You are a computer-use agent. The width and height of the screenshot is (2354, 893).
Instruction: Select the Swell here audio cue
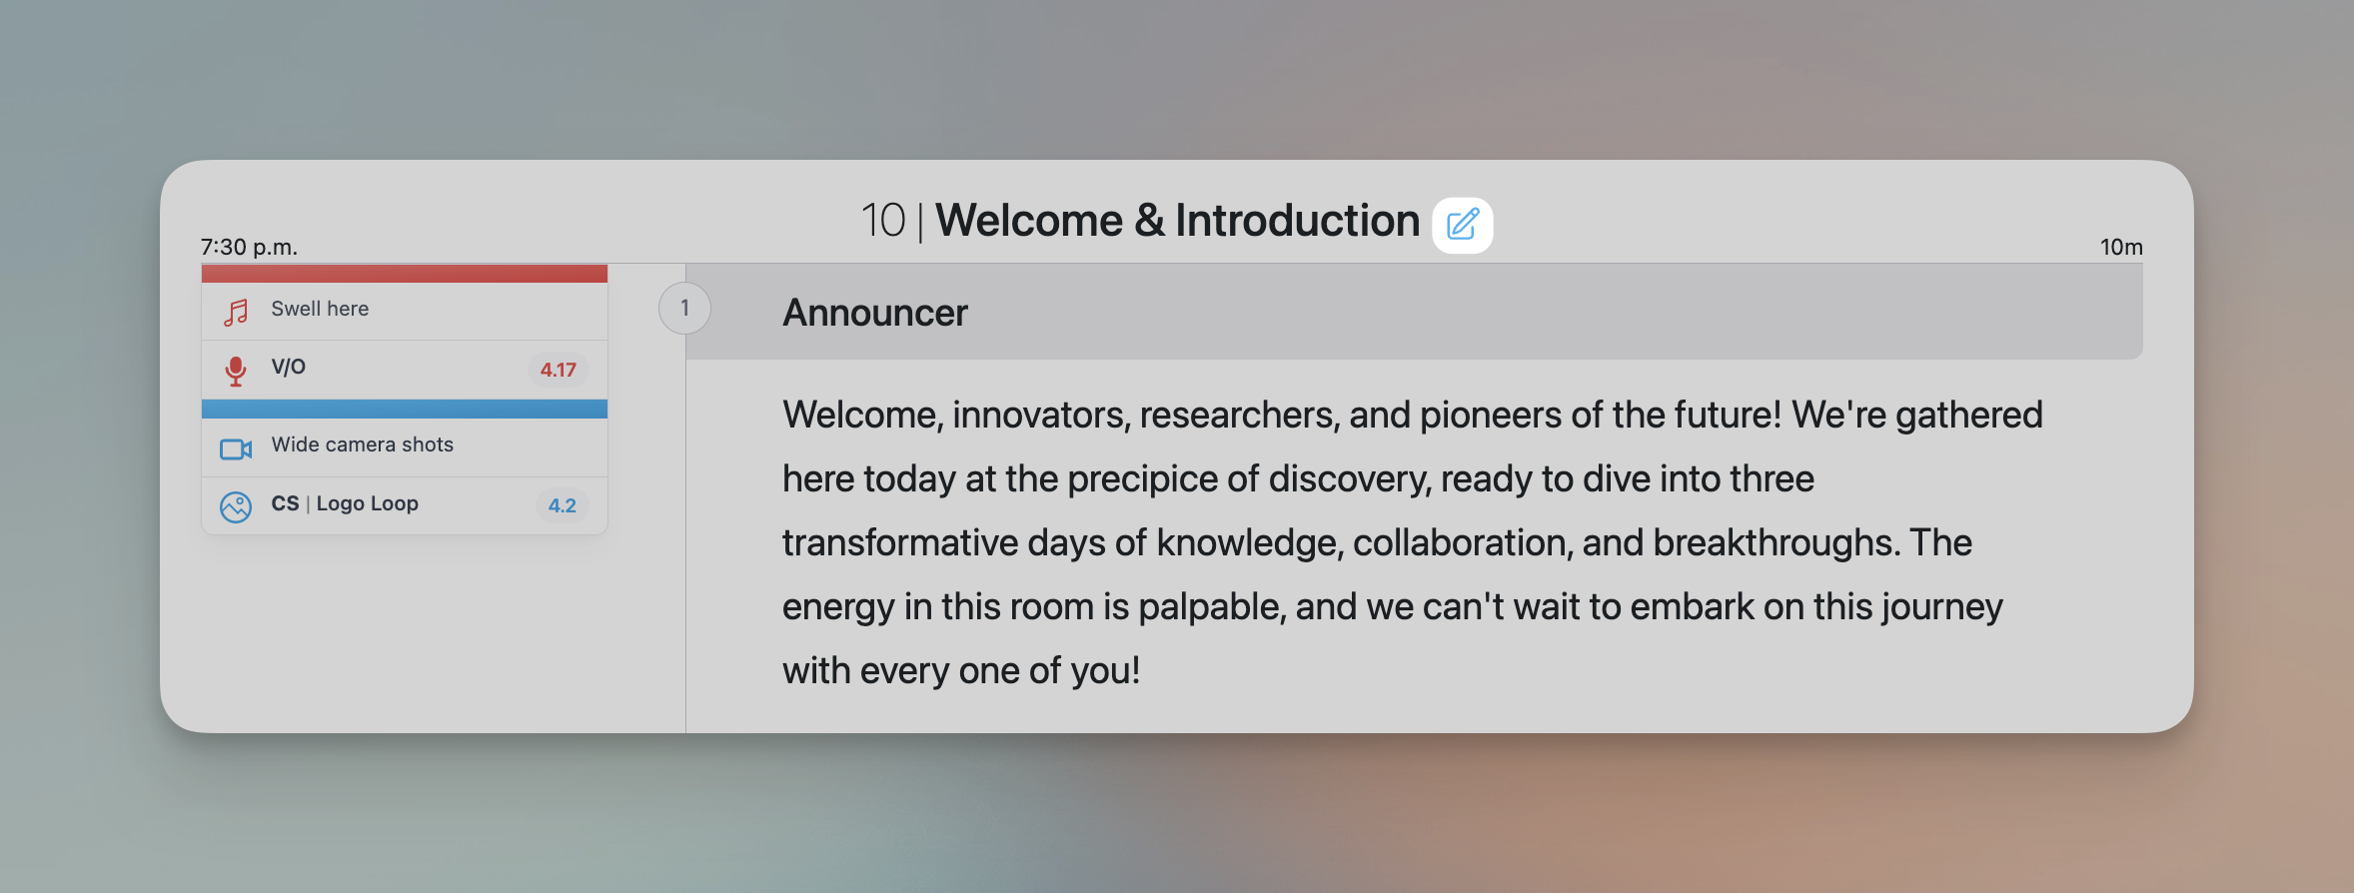[x=320, y=310]
